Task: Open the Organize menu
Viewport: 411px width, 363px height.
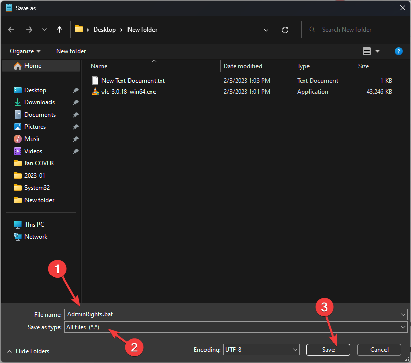Action: (25, 51)
